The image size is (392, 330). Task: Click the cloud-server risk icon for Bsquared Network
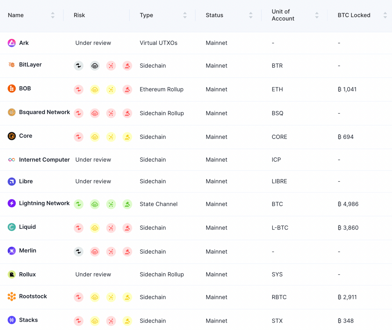tap(95, 113)
